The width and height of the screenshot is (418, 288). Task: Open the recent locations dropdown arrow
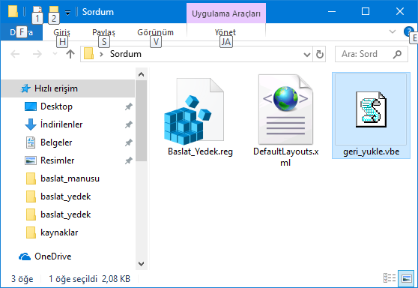click(55, 54)
